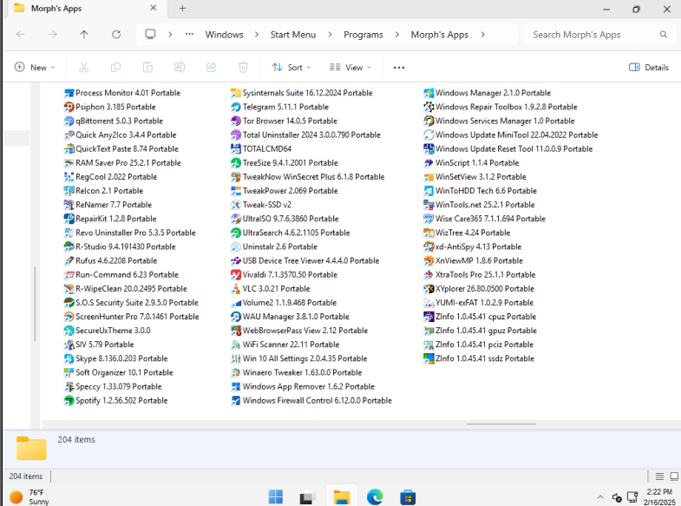Select the Windows Repair Toolbox icon
This screenshot has width=681, height=506.
click(429, 107)
